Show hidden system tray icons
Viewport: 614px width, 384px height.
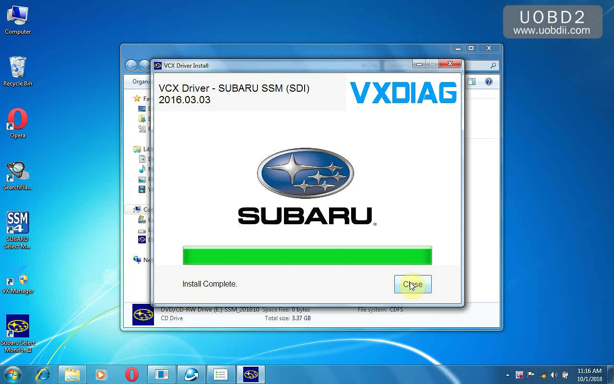pyautogui.click(x=508, y=375)
